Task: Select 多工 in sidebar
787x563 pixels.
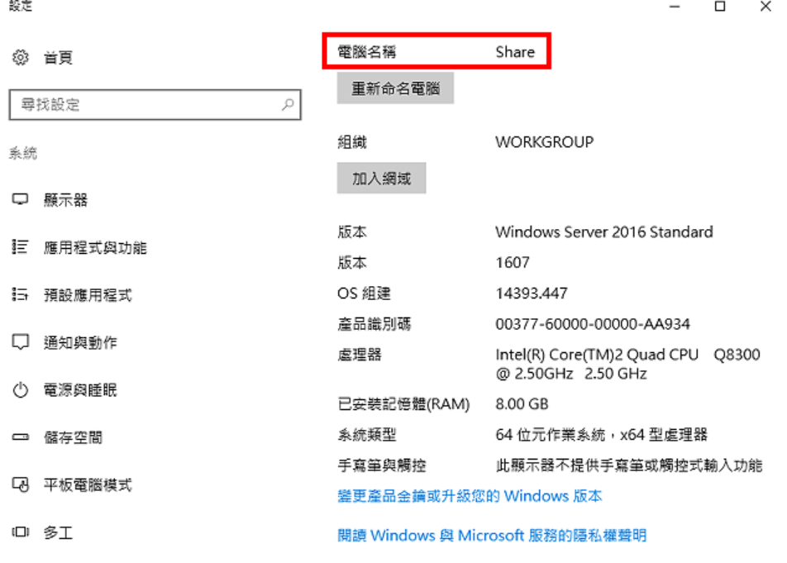Action: (58, 532)
